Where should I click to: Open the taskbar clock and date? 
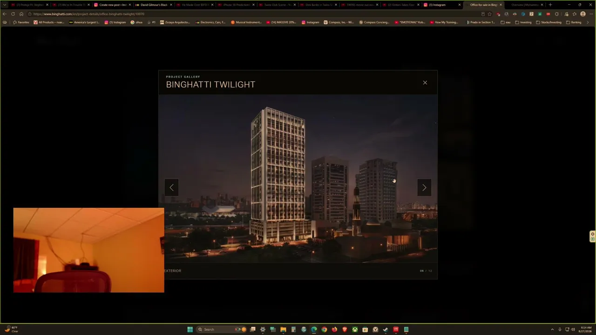pos(585,329)
